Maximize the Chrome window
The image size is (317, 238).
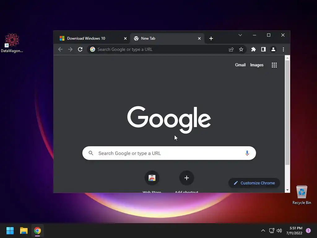(269, 35)
